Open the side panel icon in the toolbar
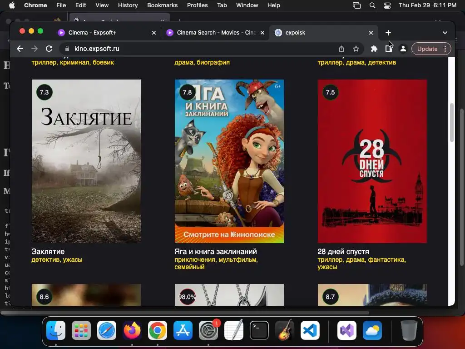This screenshot has height=349, width=465. [389, 49]
